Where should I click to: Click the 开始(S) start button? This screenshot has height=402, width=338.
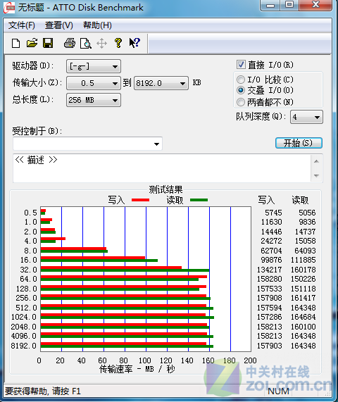click(x=299, y=143)
